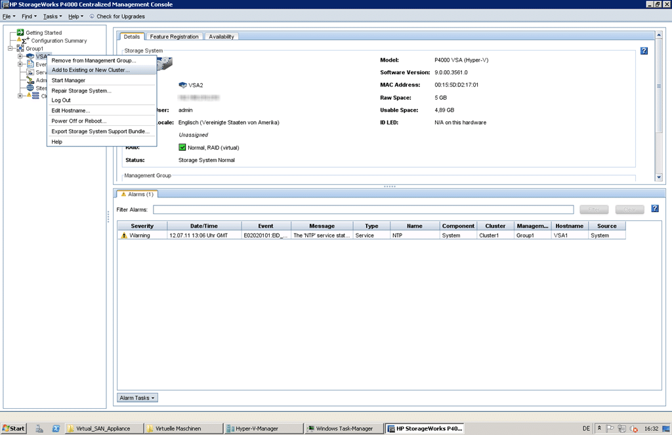Choose Repair Storage System
Viewport: 672px width, 435px height.
(x=102, y=91)
